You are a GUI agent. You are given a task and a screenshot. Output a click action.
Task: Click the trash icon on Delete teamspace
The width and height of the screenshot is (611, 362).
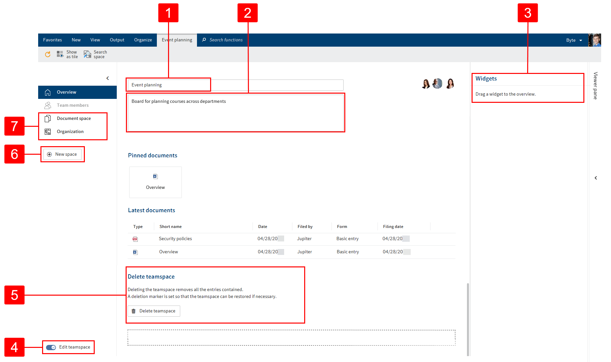coord(134,311)
